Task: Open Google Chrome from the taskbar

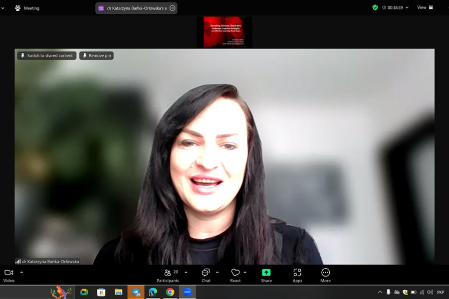Action: coord(170,292)
